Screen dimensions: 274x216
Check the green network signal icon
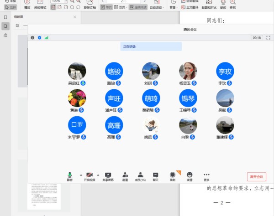pyautogui.click(x=46, y=37)
